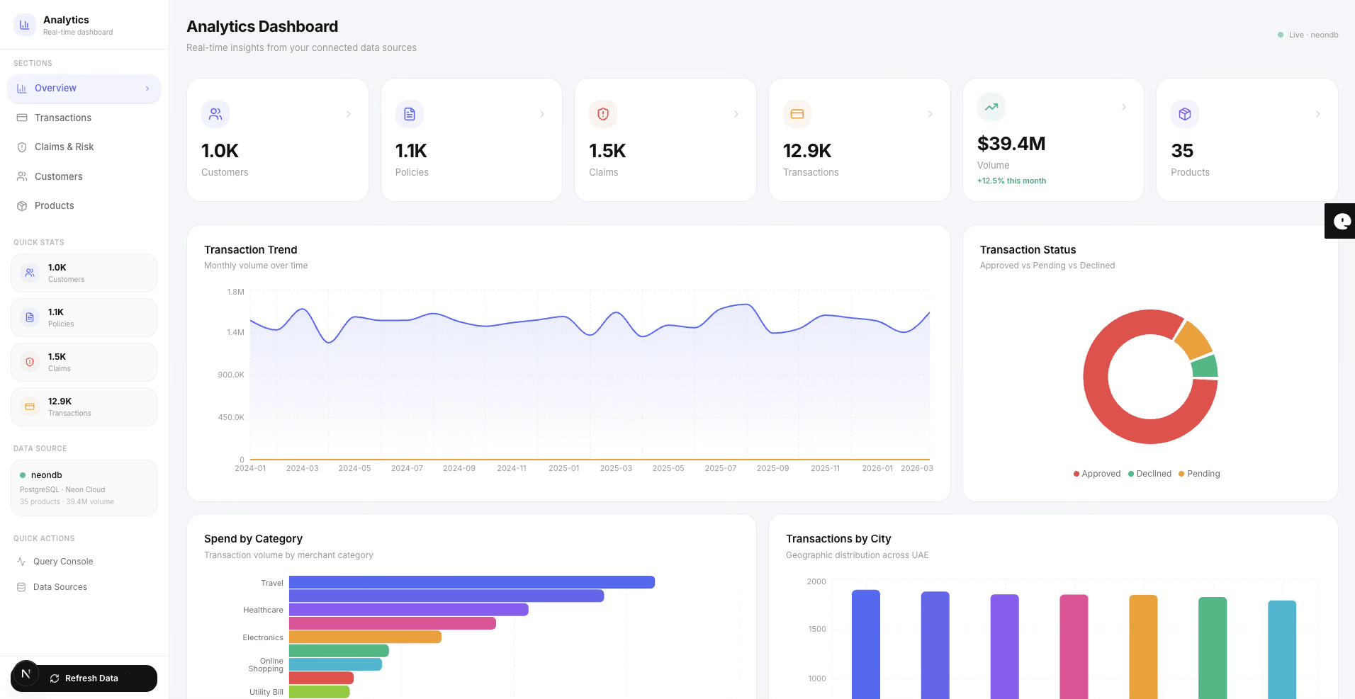
Task: Click the Products cube icon
Action: tap(22, 205)
